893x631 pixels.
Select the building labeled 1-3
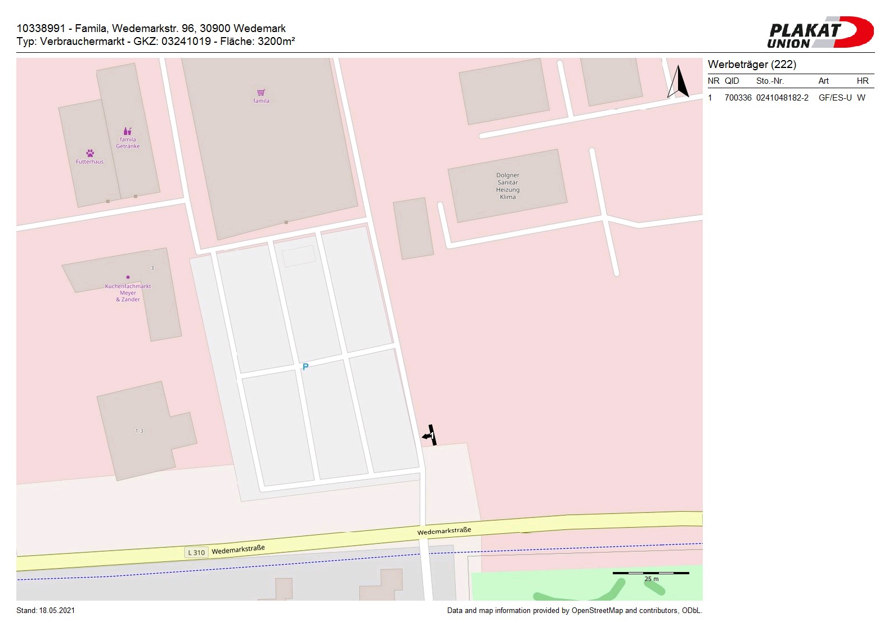pos(139,430)
